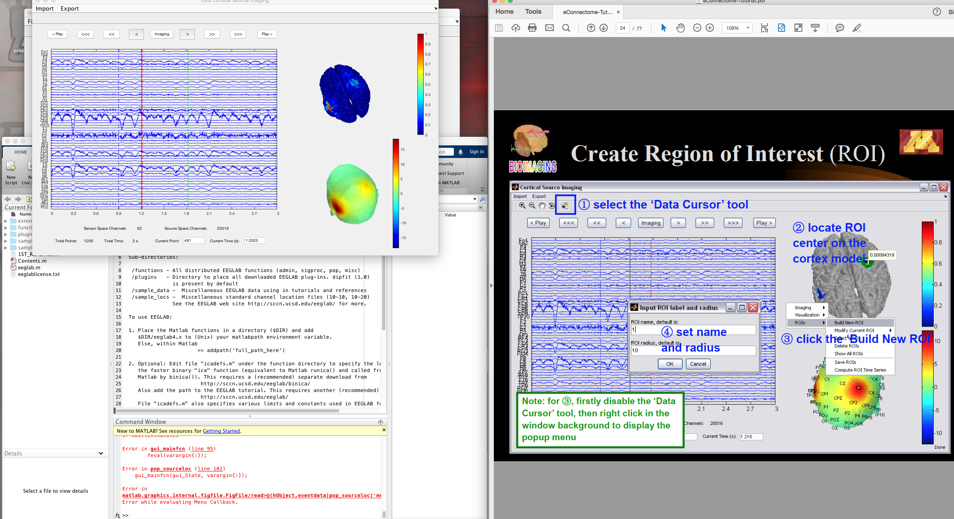Viewport: 954px width, 519px height.
Task: Zoom in the PDF view
Action: click(710, 28)
